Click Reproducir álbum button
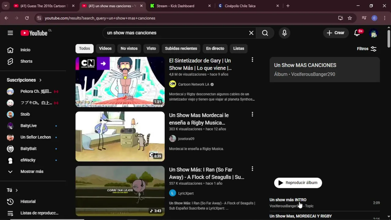 [298, 183]
